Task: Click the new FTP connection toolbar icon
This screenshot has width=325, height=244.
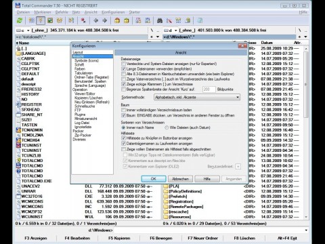Action: (x=148, y=20)
